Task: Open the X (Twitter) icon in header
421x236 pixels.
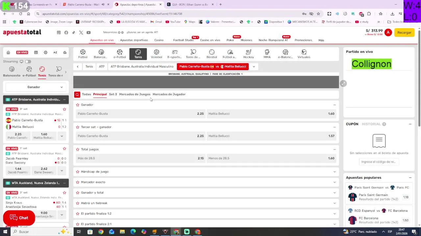Action: point(81,32)
